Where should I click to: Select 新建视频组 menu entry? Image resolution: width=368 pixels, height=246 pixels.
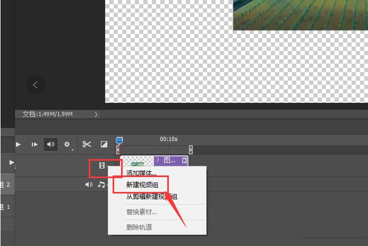tap(142, 185)
